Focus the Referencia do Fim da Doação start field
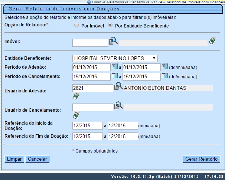The image size is (225, 180). click(88, 137)
